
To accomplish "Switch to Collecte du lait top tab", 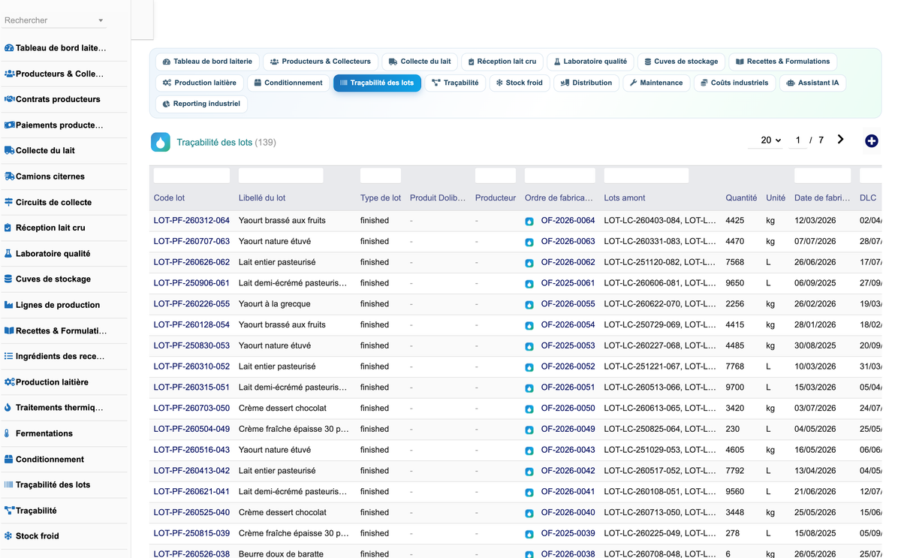I will pos(420,62).
